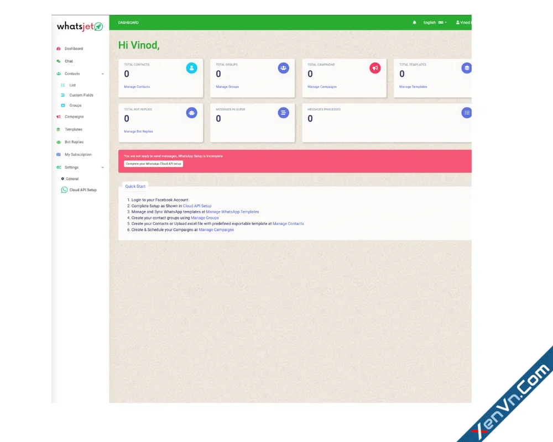
Task: Click the Complete your WhatsApp Cloud API setup button
Action: pyautogui.click(x=153, y=164)
